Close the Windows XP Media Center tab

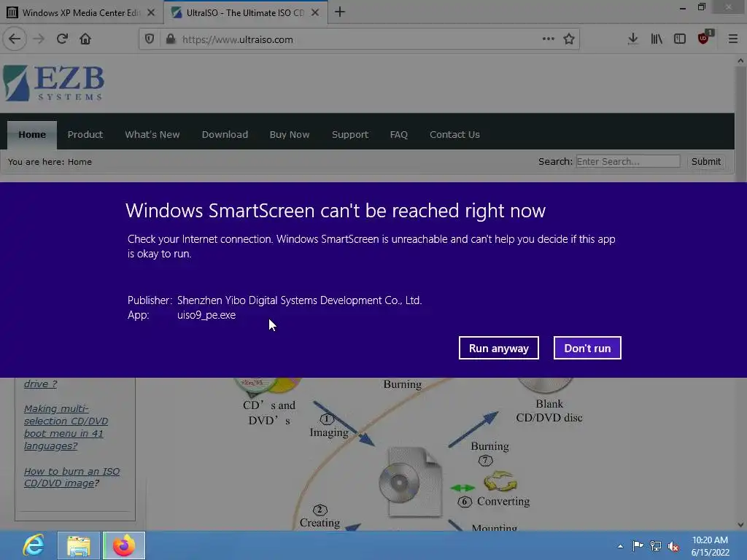tap(151, 13)
